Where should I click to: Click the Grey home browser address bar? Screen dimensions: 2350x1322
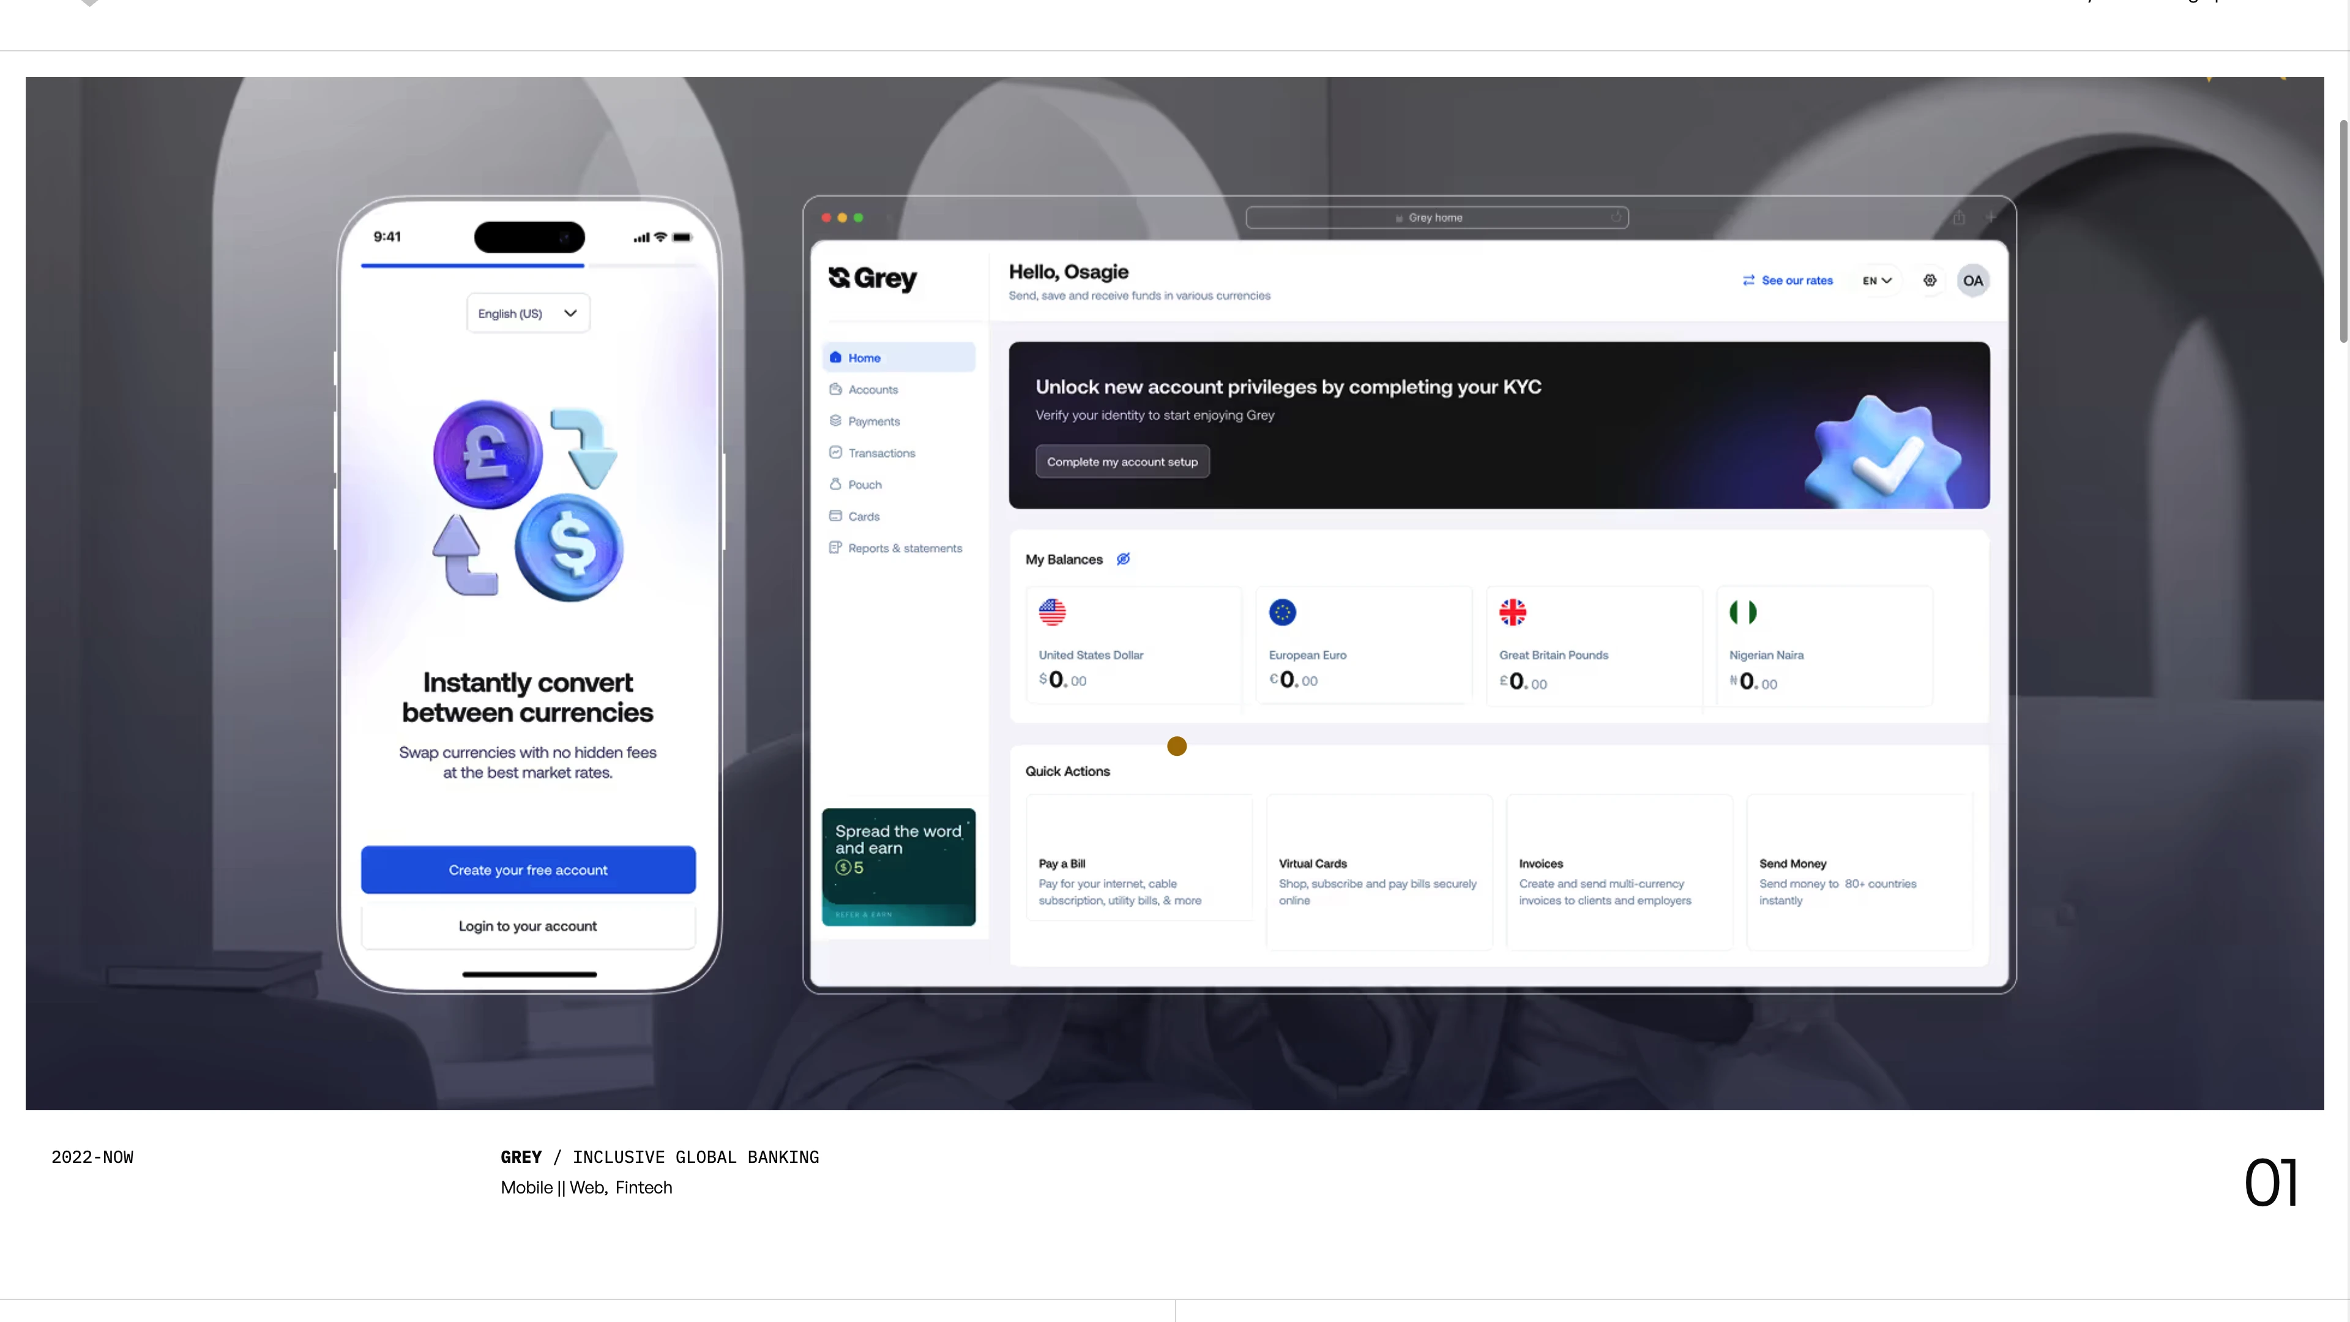pyautogui.click(x=1437, y=218)
